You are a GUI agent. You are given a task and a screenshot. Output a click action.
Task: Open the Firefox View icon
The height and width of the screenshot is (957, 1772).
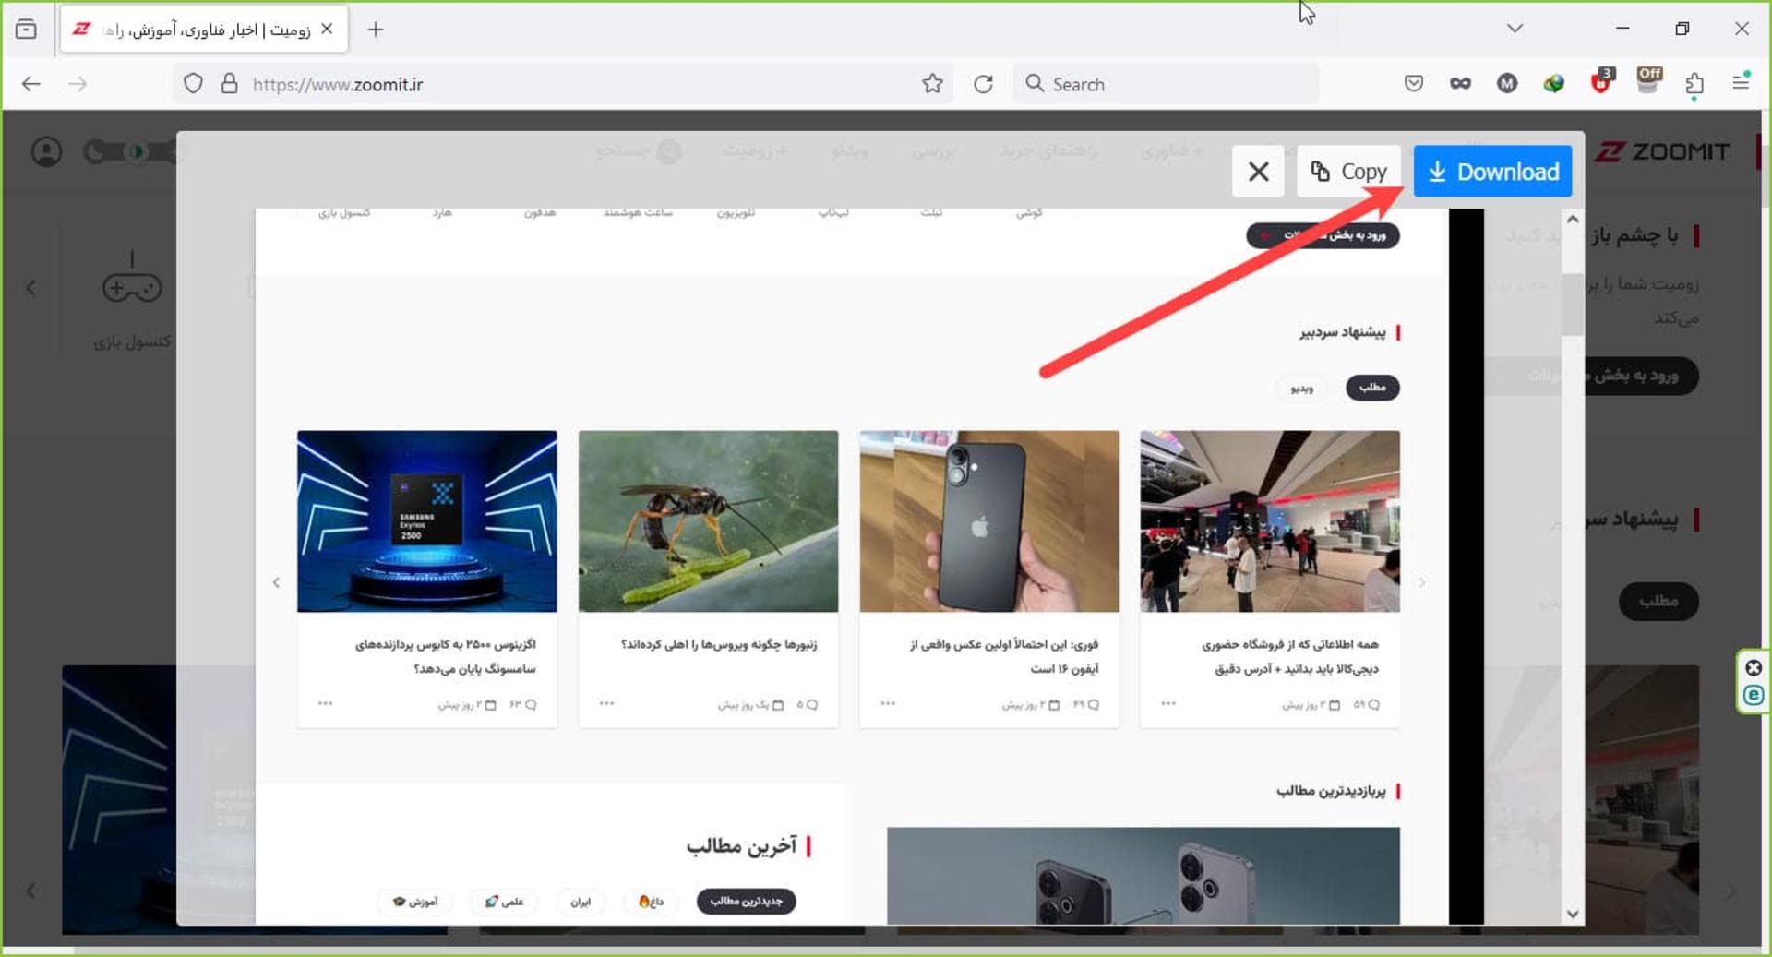point(26,30)
